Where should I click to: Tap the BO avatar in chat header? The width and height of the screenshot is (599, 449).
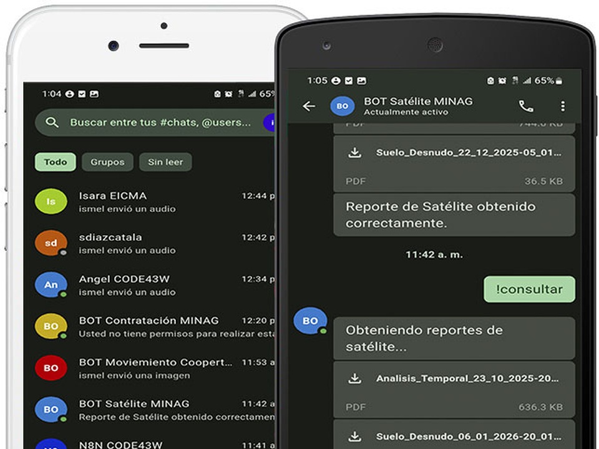pyautogui.click(x=342, y=106)
